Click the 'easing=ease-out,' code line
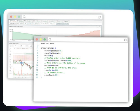This screenshot has height=111, width=140. [x=52, y=65]
